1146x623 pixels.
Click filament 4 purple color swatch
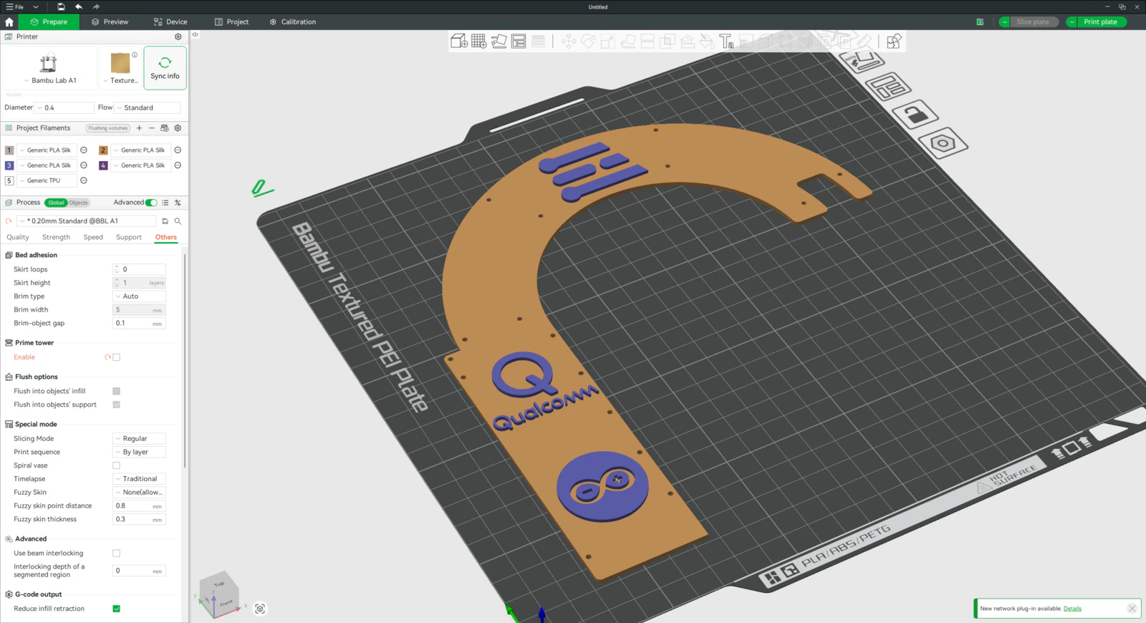click(103, 165)
